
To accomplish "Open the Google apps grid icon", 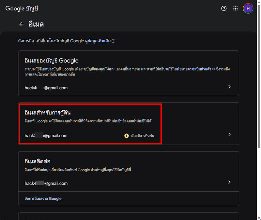I will (x=235, y=8).
